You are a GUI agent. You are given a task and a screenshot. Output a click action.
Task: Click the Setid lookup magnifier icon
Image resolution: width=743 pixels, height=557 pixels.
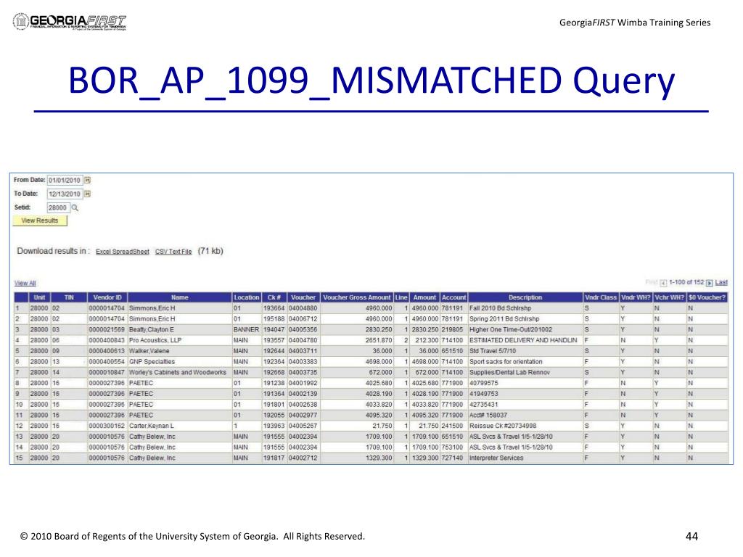75,207
